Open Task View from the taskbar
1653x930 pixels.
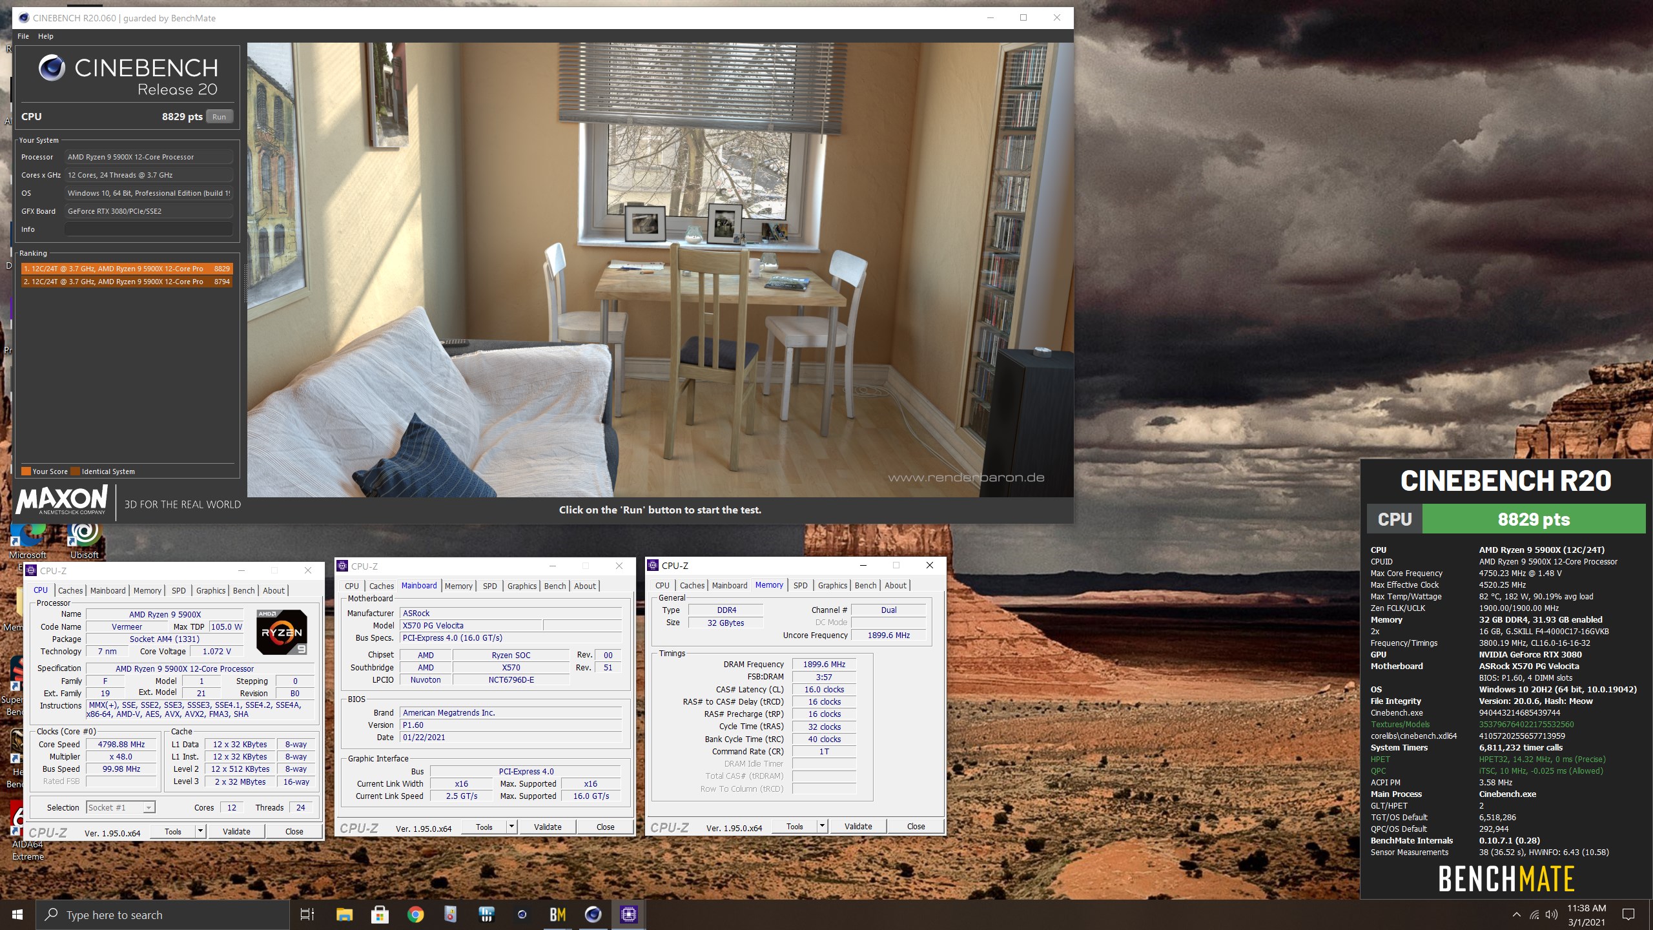[307, 914]
